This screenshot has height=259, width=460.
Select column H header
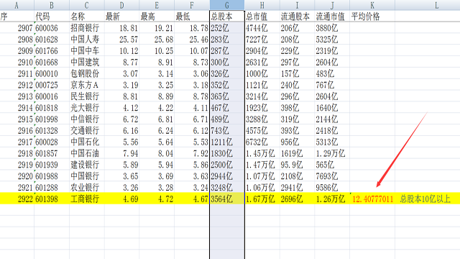[262, 5]
